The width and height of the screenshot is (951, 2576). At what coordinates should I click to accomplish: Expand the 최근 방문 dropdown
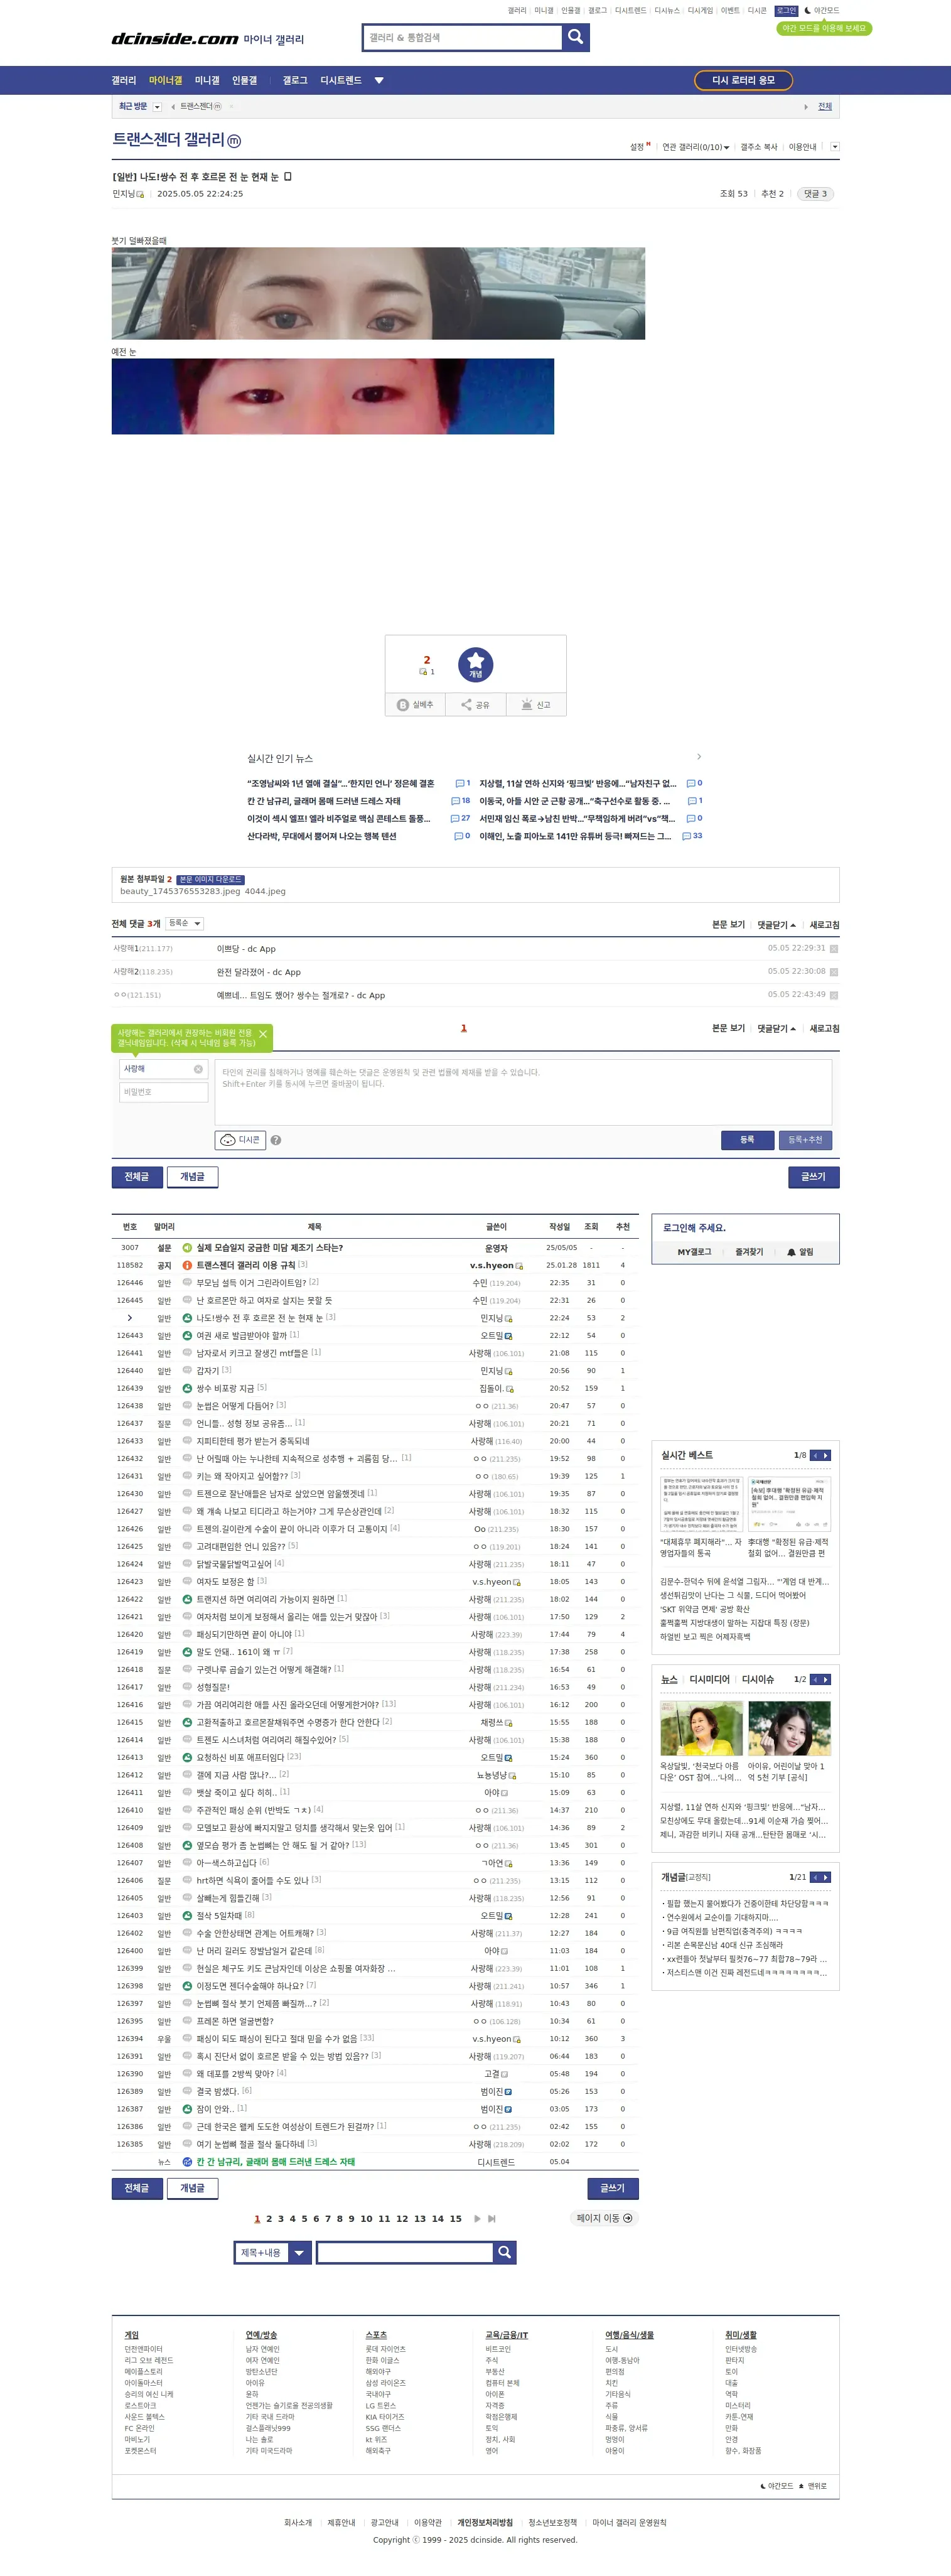tap(157, 106)
